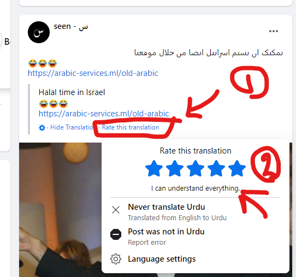
Task: Rate translation with the first star
Action: (154, 168)
